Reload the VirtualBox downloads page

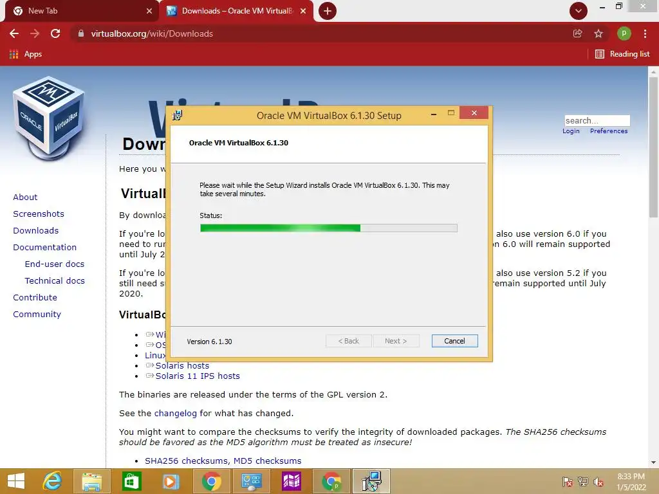pyautogui.click(x=55, y=33)
